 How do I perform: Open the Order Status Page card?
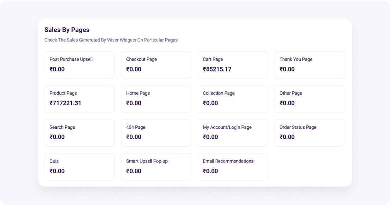click(309, 133)
